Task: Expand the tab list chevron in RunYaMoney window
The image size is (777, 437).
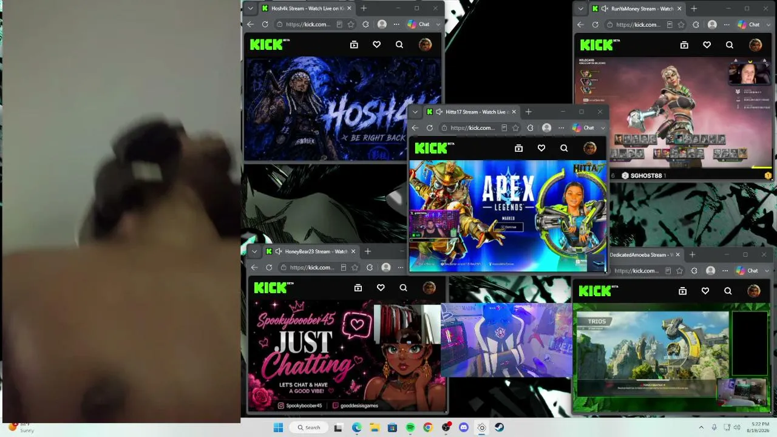Action: pos(581,8)
